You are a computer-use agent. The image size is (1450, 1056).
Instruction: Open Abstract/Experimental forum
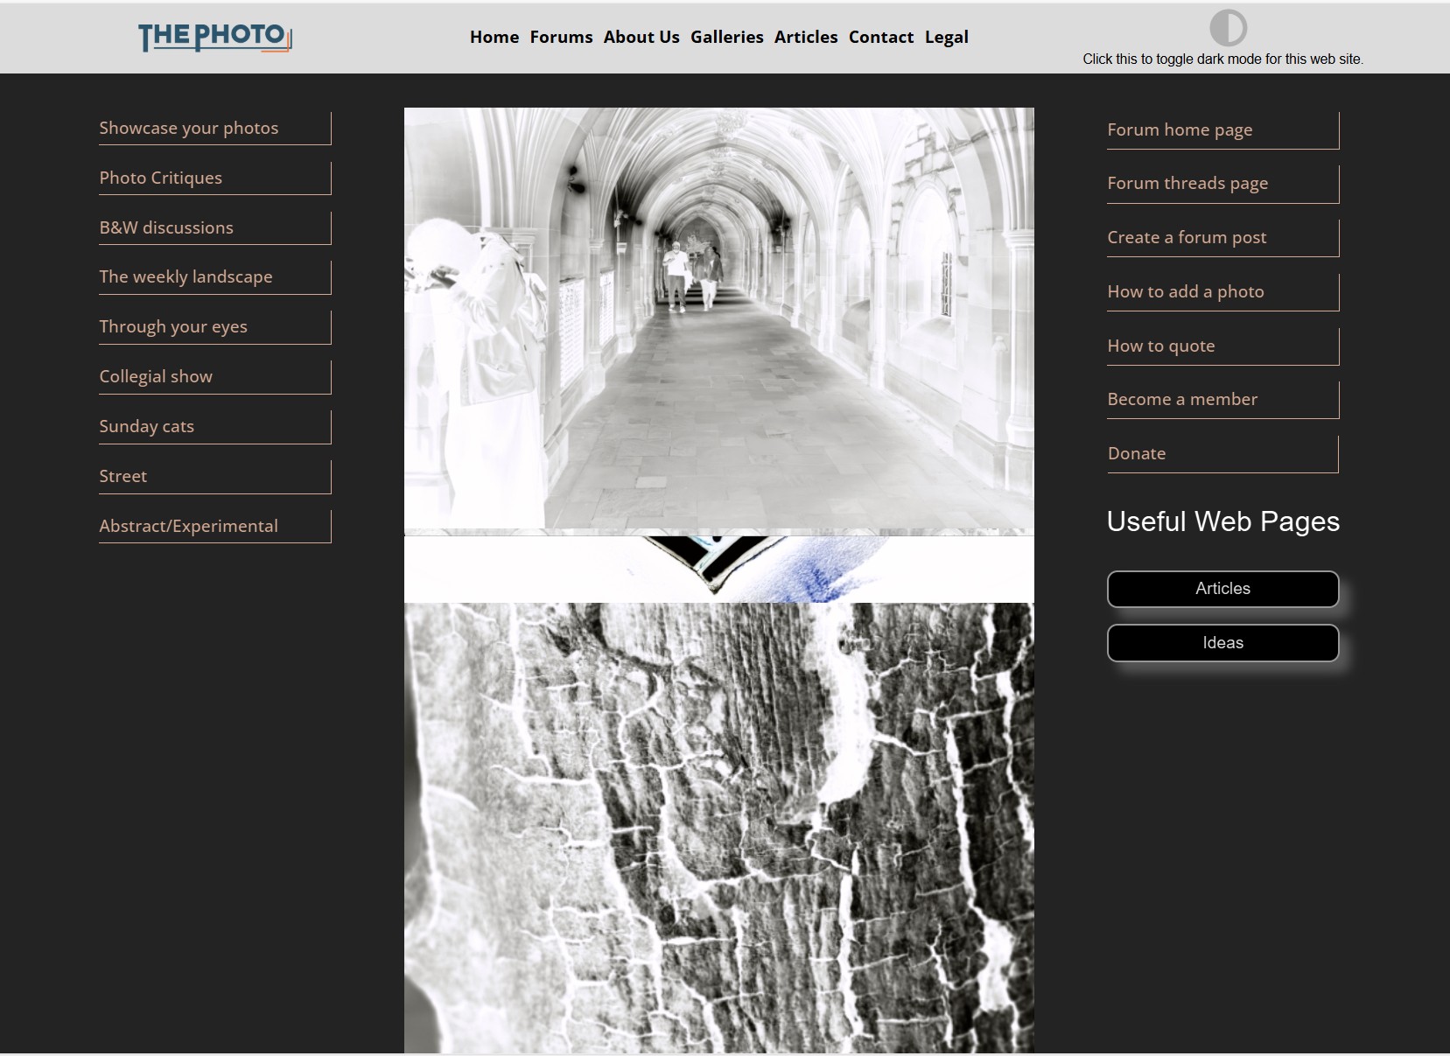pyautogui.click(x=214, y=526)
